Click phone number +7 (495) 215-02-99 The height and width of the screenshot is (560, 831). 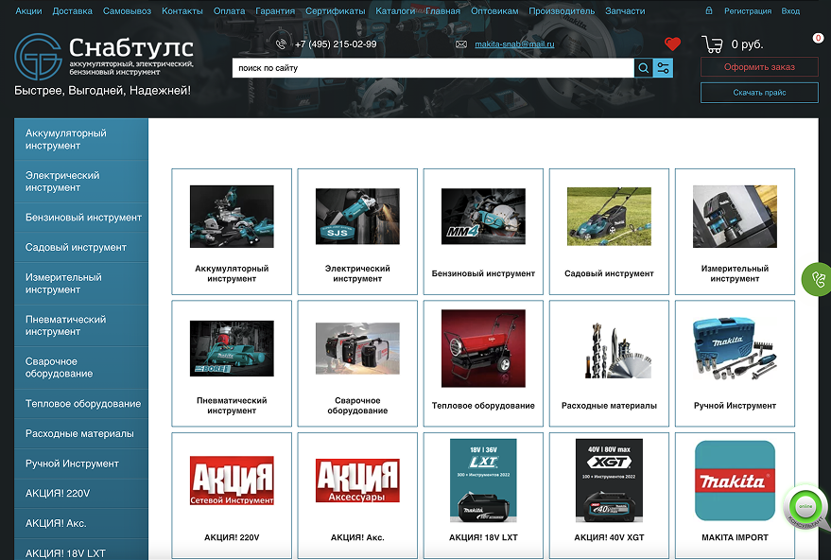click(336, 44)
